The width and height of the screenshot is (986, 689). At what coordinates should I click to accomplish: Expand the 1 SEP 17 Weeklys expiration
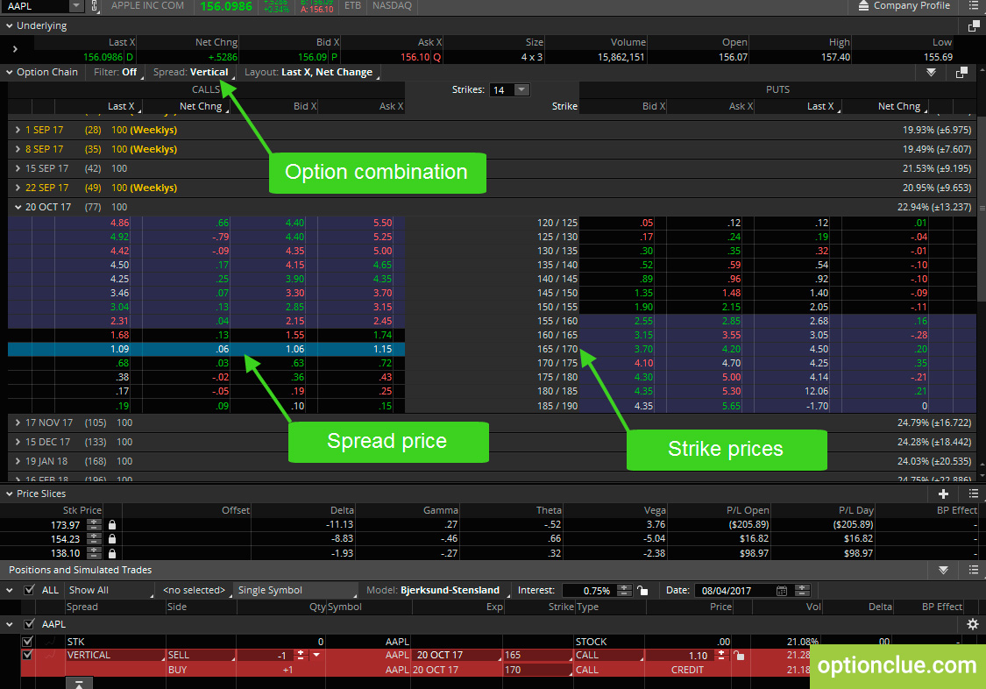[18, 130]
